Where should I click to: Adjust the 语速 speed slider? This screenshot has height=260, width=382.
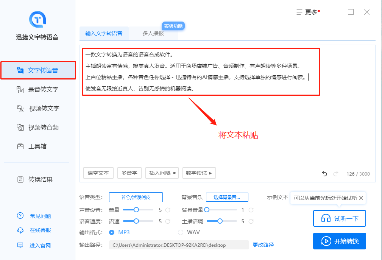[138, 221]
